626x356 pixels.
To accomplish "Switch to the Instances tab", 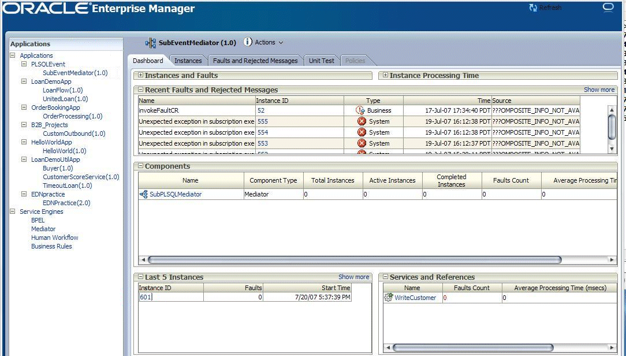I will click(x=188, y=61).
